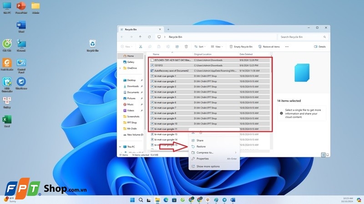The width and height of the screenshot is (364, 204).
Task: Open the Word desktop shortcut
Action: pos(21,27)
